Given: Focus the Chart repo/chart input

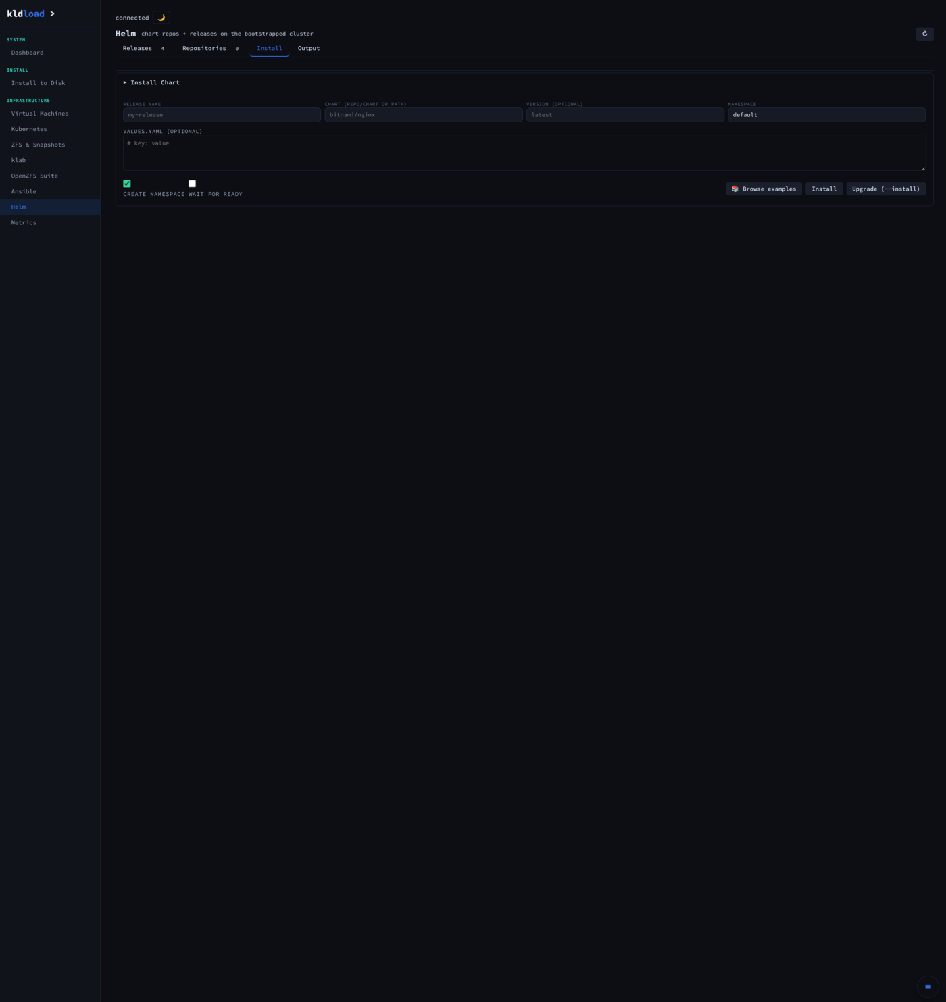Looking at the screenshot, I should [424, 115].
